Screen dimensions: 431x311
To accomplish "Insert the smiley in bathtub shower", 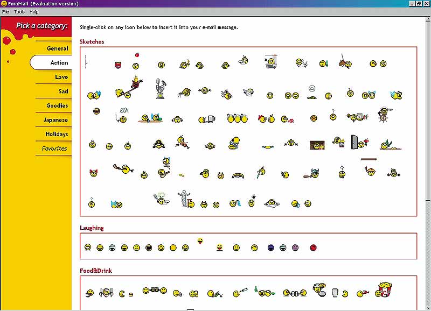I will tap(271, 61).
